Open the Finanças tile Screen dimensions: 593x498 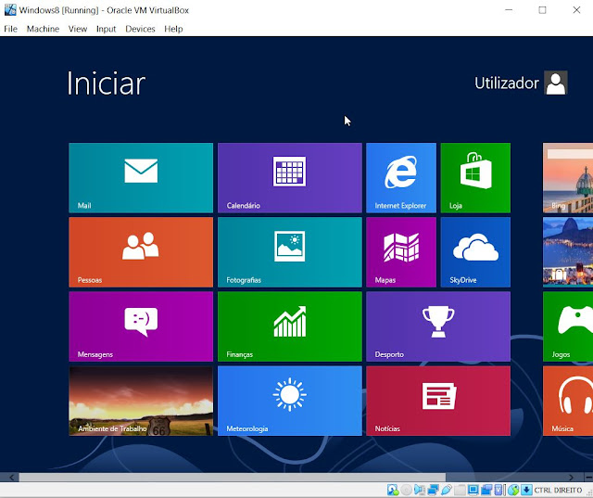290,326
